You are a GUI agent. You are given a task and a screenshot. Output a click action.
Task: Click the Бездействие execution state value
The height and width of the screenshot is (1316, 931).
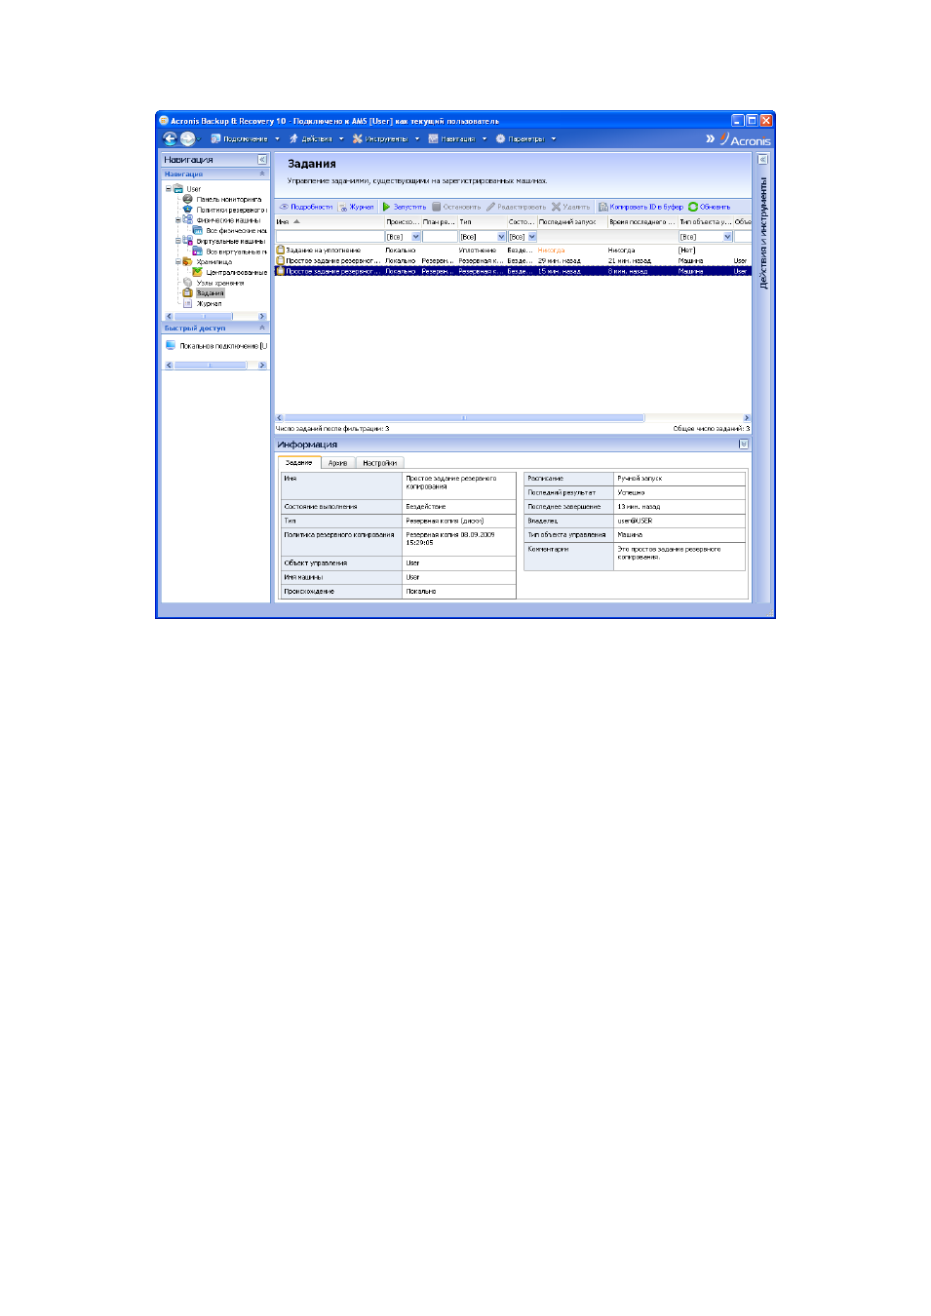426,506
